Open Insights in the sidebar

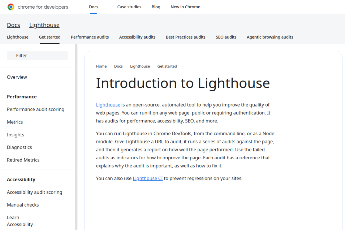click(16, 135)
